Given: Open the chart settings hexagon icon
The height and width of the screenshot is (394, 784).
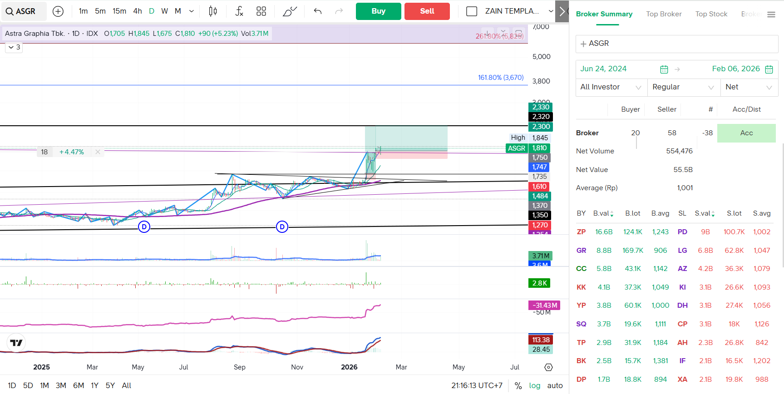Looking at the screenshot, I should click(548, 367).
